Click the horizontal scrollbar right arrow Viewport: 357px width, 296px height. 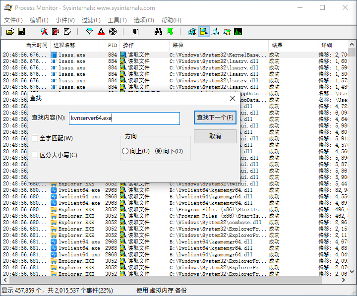click(x=344, y=280)
